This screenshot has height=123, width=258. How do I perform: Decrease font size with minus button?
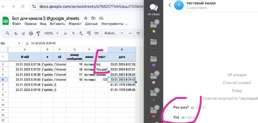tap(130, 33)
